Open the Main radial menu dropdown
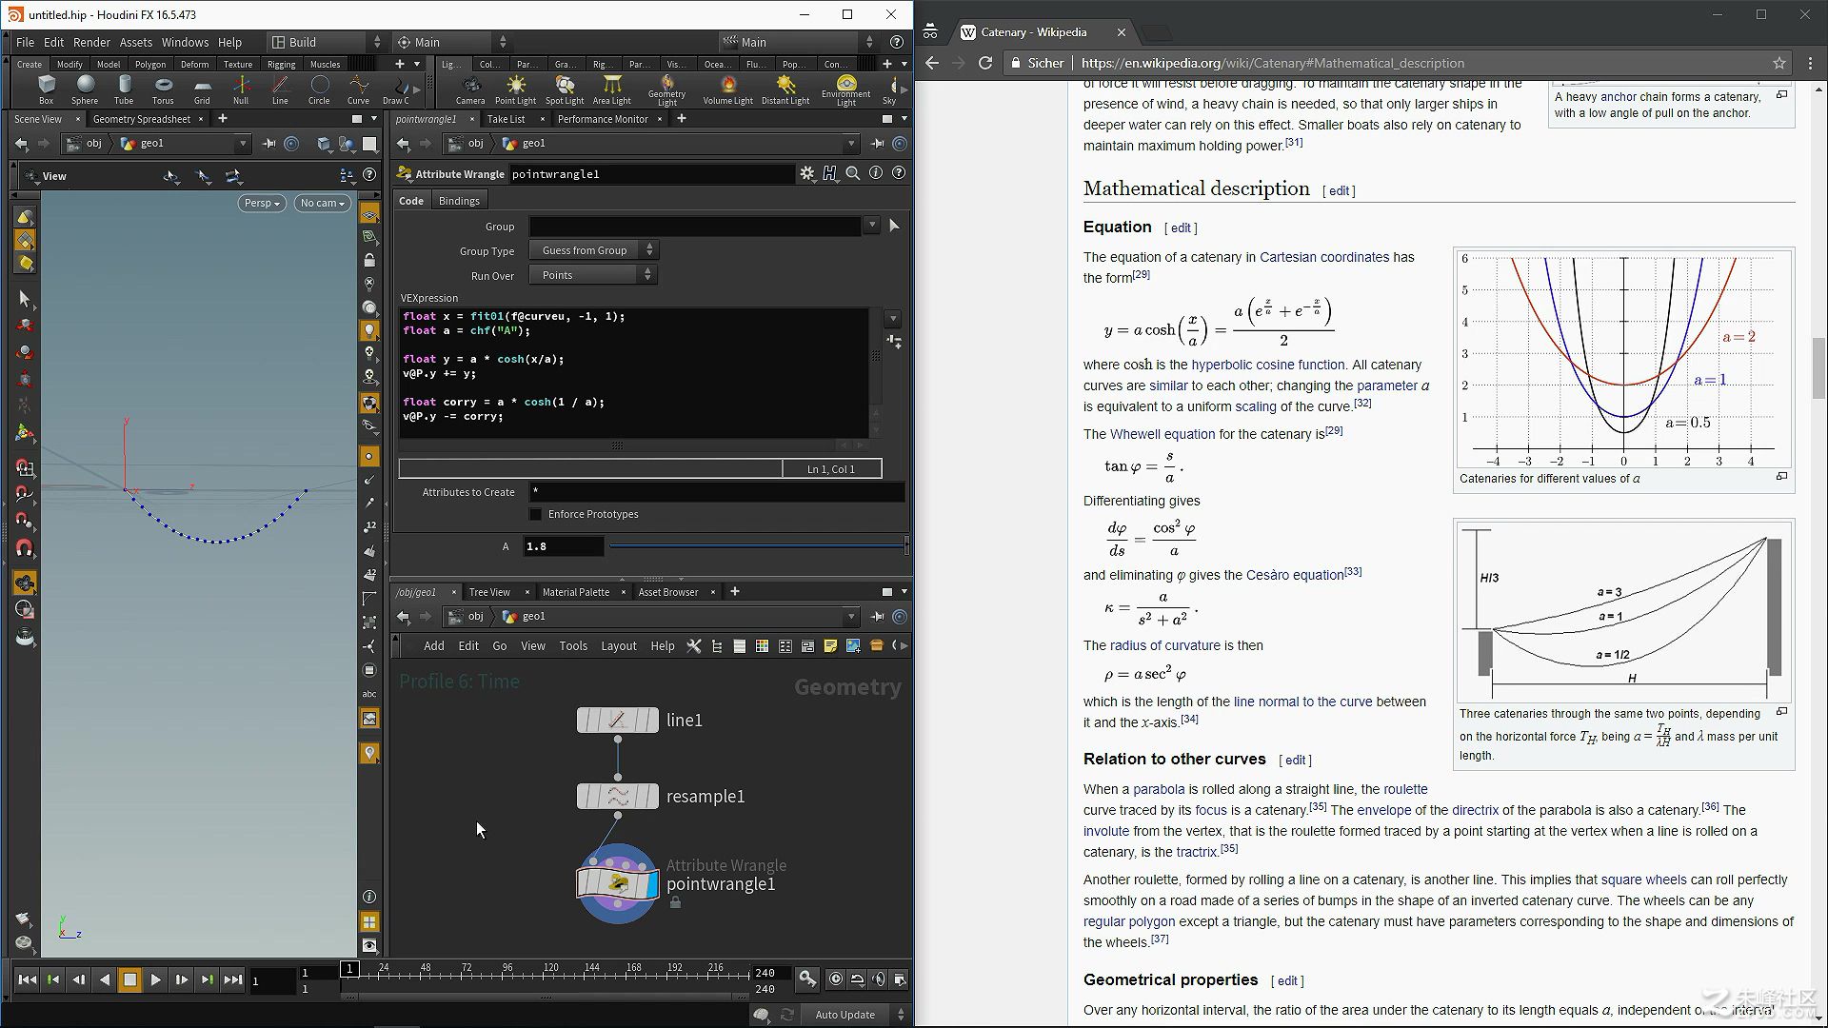Viewport: 1828px width, 1028px height. pyautogui.click(x=450, y=42)
